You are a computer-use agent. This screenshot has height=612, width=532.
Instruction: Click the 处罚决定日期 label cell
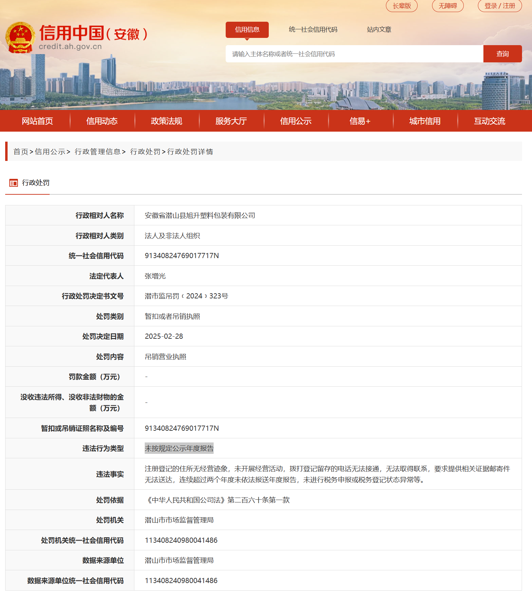pyautogui.click(x=70, y=336)
